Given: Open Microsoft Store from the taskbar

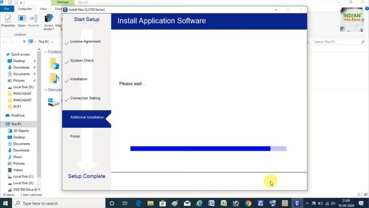Looking at the screenshot, I should coord(163,203).
